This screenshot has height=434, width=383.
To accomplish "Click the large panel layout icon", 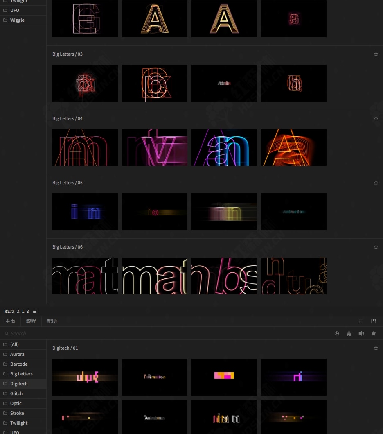I will tap(373, 321).
